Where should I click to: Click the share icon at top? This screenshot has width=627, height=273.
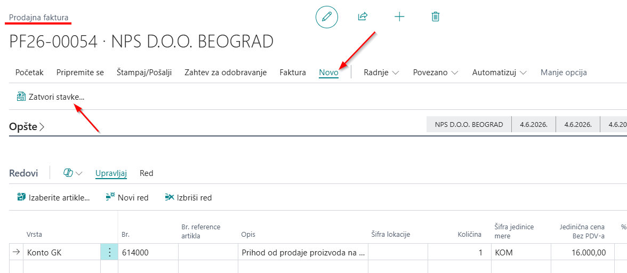pos(363,17)
